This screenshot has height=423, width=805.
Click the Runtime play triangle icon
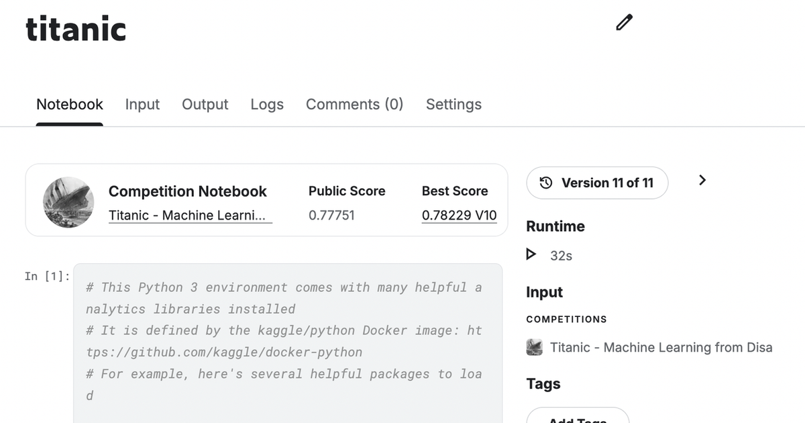pos(531,254)
